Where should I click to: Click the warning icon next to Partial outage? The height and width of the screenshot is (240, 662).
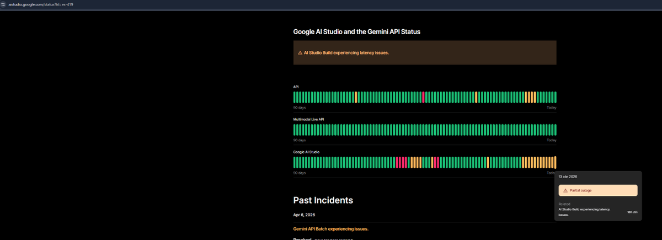coord(565,190)
